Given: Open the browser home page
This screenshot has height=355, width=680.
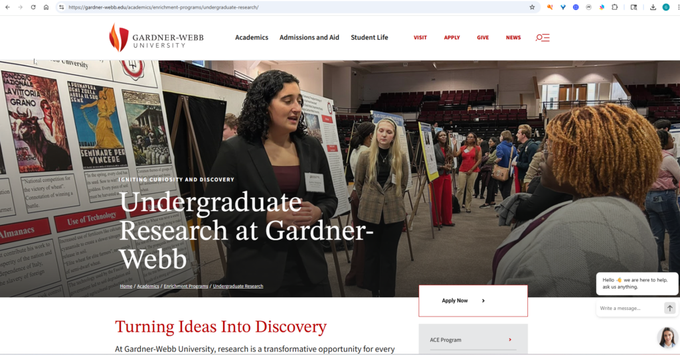Looking at the screenshot, I should pos(46,7).
